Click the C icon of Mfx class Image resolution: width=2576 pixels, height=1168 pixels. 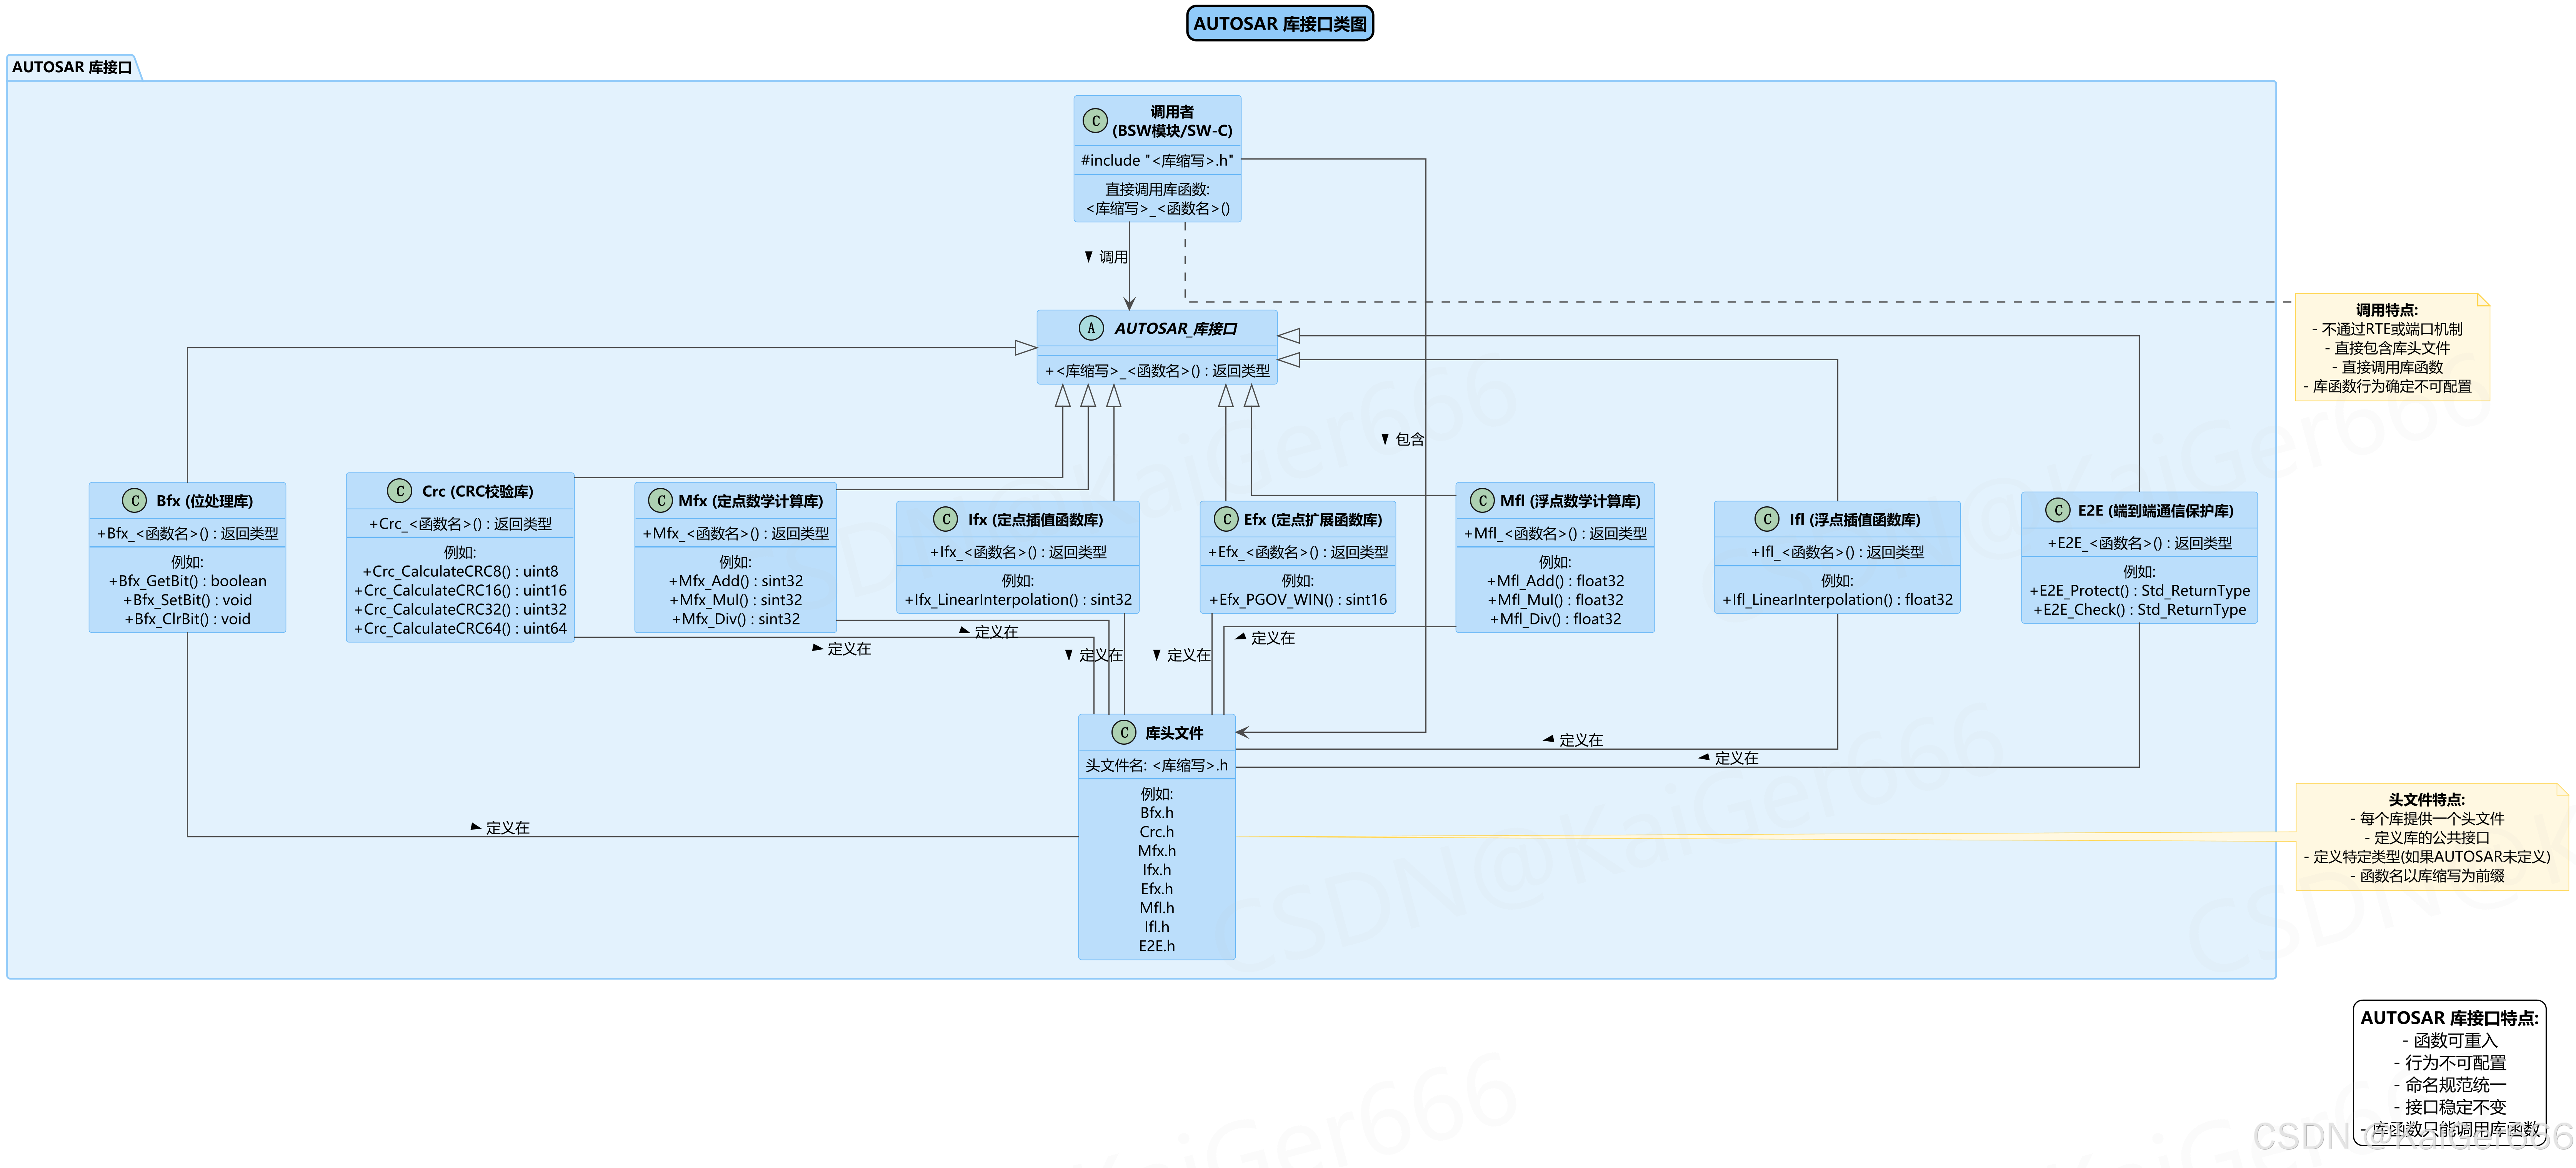coord(660,501)
